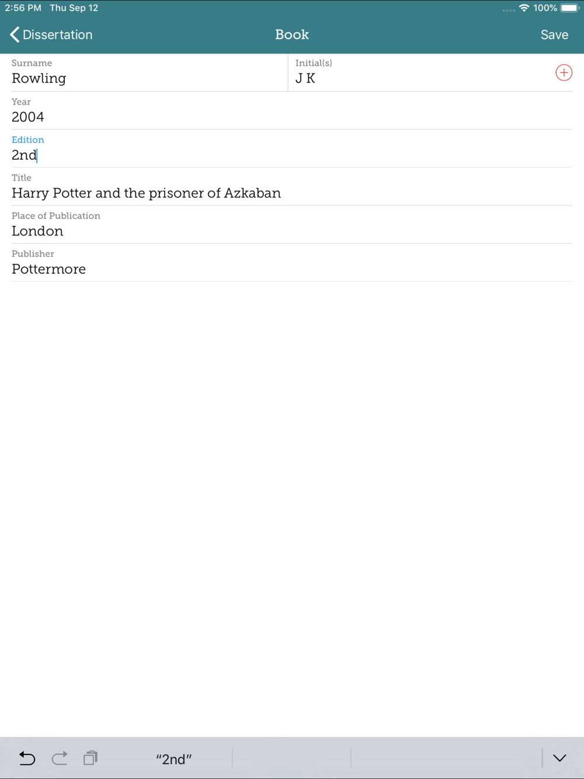Dismiss keyboard bar with down chevron

click(x=559, y=759)
